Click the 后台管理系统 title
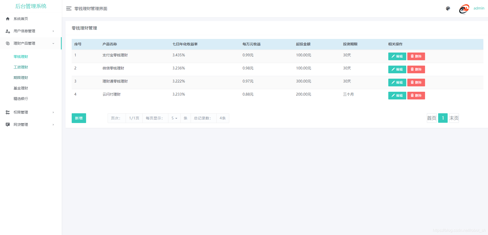The height and width of the screenshot is (235, 488). [31, 6]
